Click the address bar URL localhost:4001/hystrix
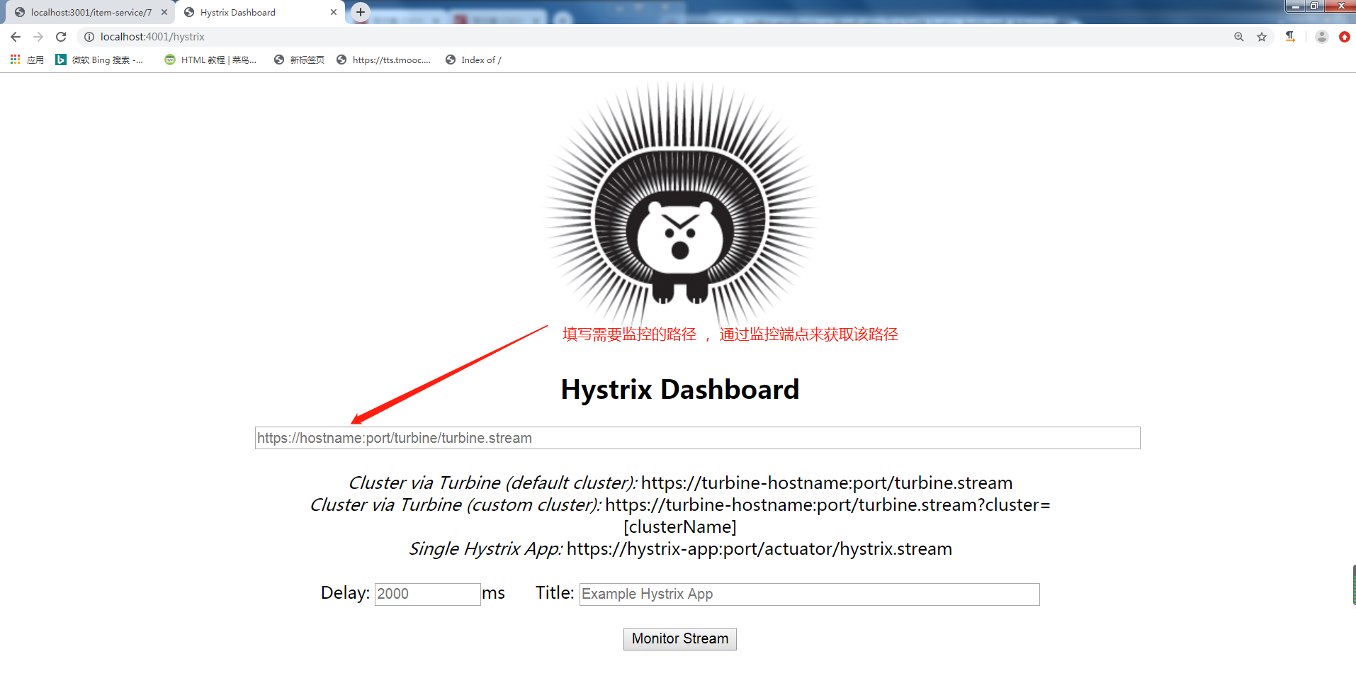 (152, 37)
